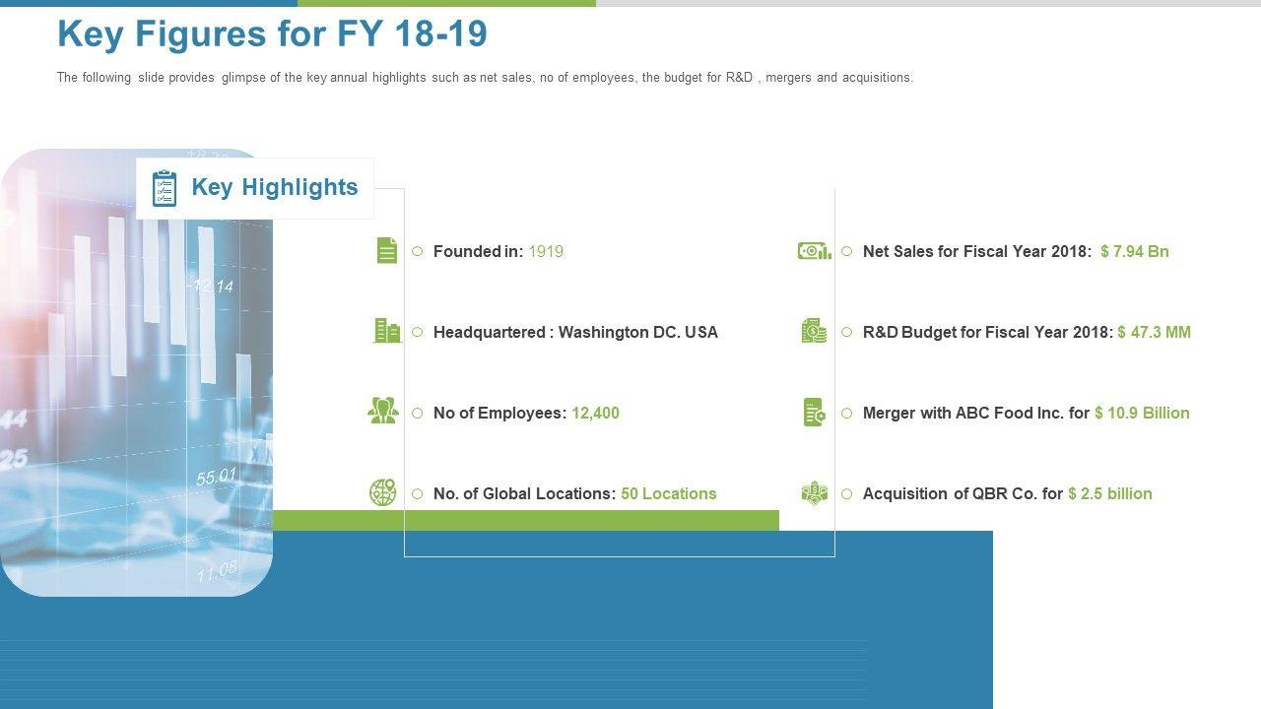Click the value 50 Locations
The width and height of the screenshot is (1261, 709).
(x=669, y=493)
